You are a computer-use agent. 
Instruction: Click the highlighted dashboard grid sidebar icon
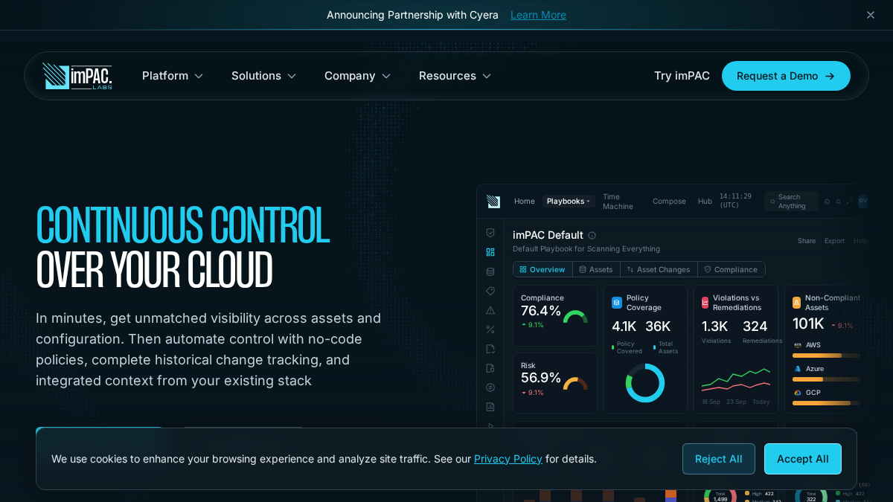point(490,252)
